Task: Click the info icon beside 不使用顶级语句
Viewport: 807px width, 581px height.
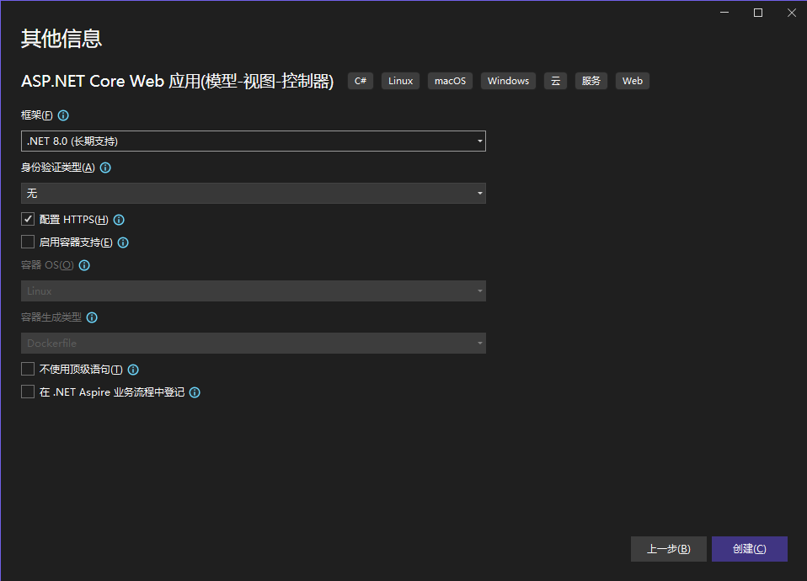Action: pyautogui.click(x=133, y=370)
